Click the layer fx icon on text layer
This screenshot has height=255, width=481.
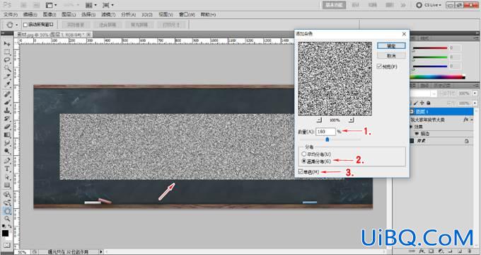(466, 120)
